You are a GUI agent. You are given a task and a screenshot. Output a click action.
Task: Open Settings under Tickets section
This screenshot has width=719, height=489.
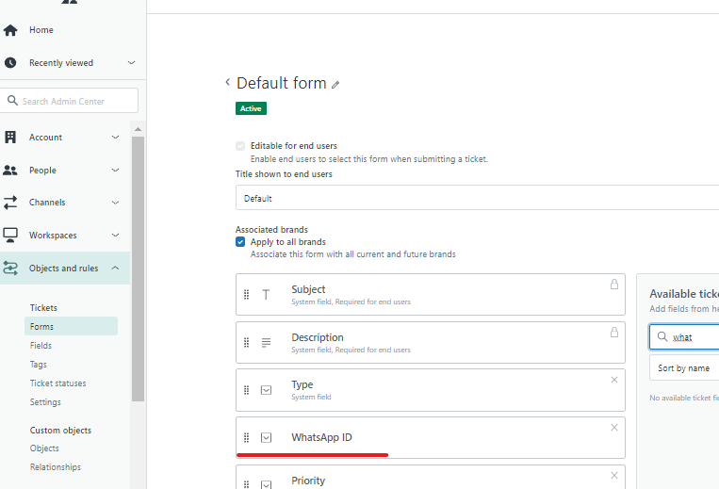[x=45, y=402]
